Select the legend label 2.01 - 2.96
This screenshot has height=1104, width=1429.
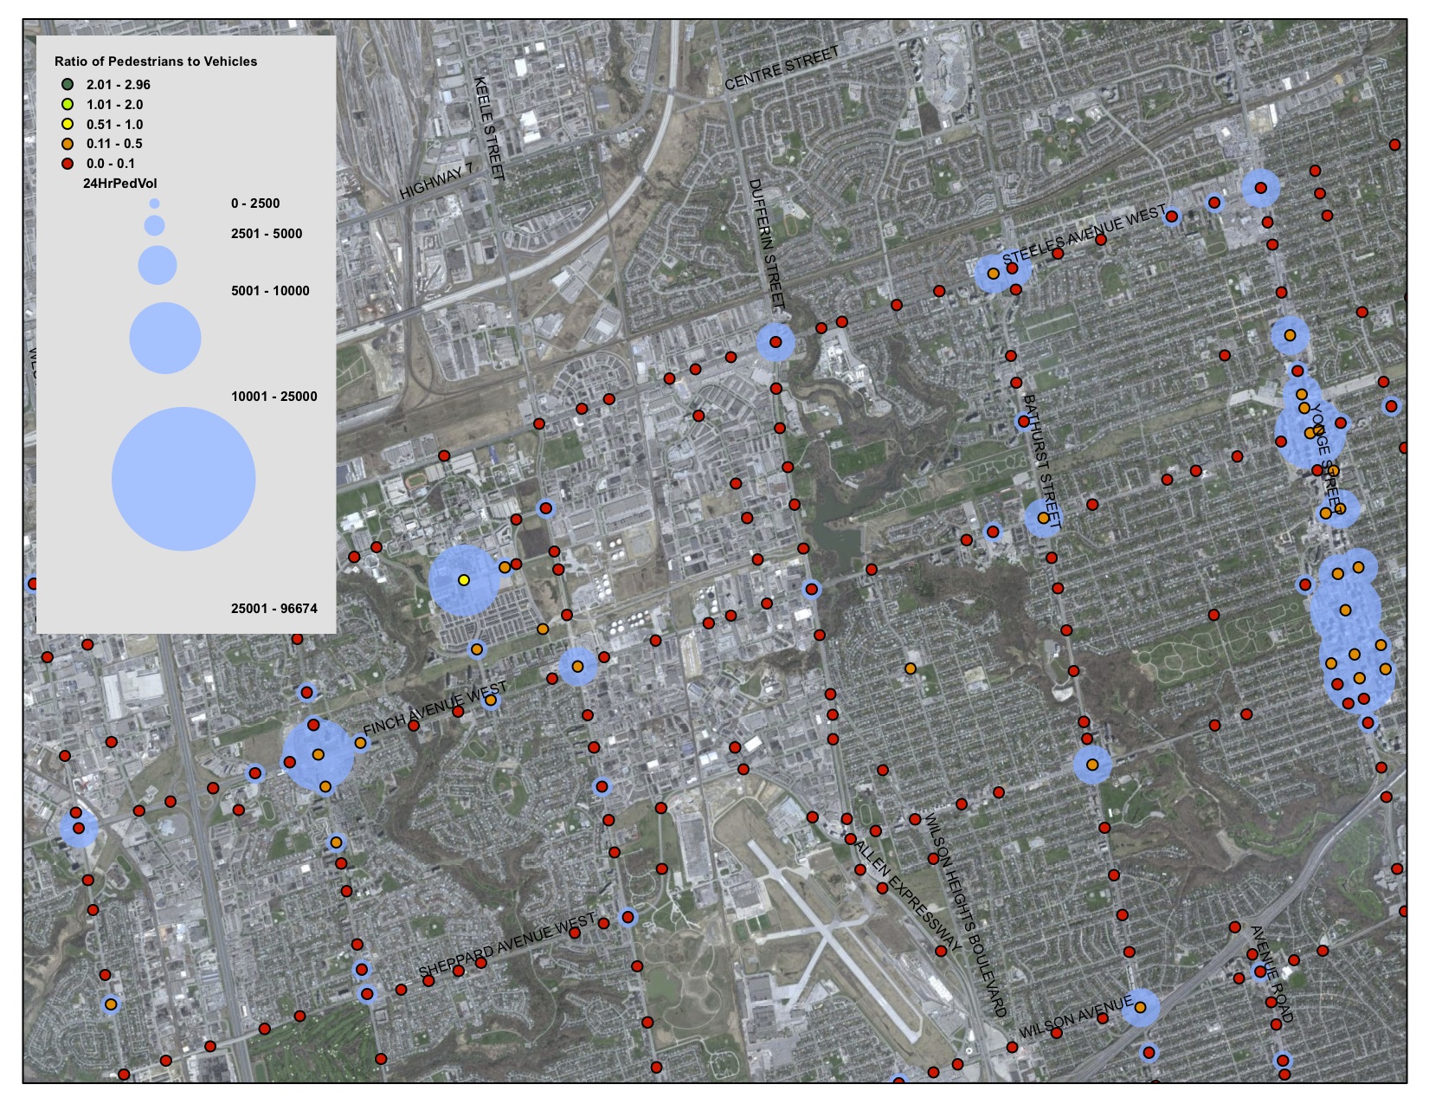click(119, 85)
